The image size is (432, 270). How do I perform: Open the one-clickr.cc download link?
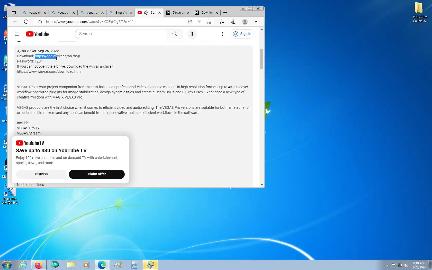point(57,56)
